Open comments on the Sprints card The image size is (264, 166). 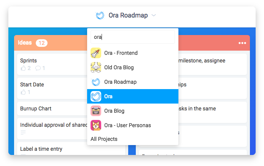point(38,68)
